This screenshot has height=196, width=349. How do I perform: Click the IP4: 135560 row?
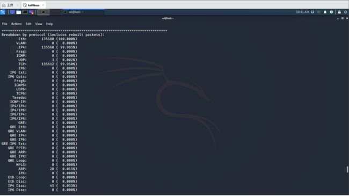pyautogui.click(x=48, y=47)
